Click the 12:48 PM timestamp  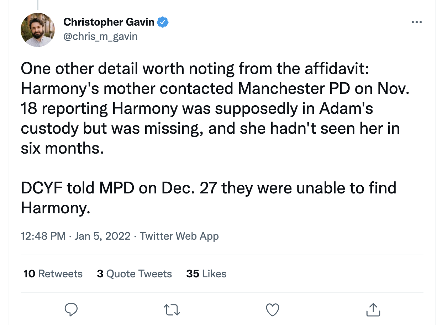[43, 236]
